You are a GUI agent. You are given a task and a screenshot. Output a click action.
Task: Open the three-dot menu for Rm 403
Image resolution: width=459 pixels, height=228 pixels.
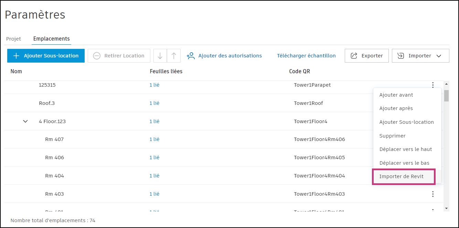pos(433,194)
